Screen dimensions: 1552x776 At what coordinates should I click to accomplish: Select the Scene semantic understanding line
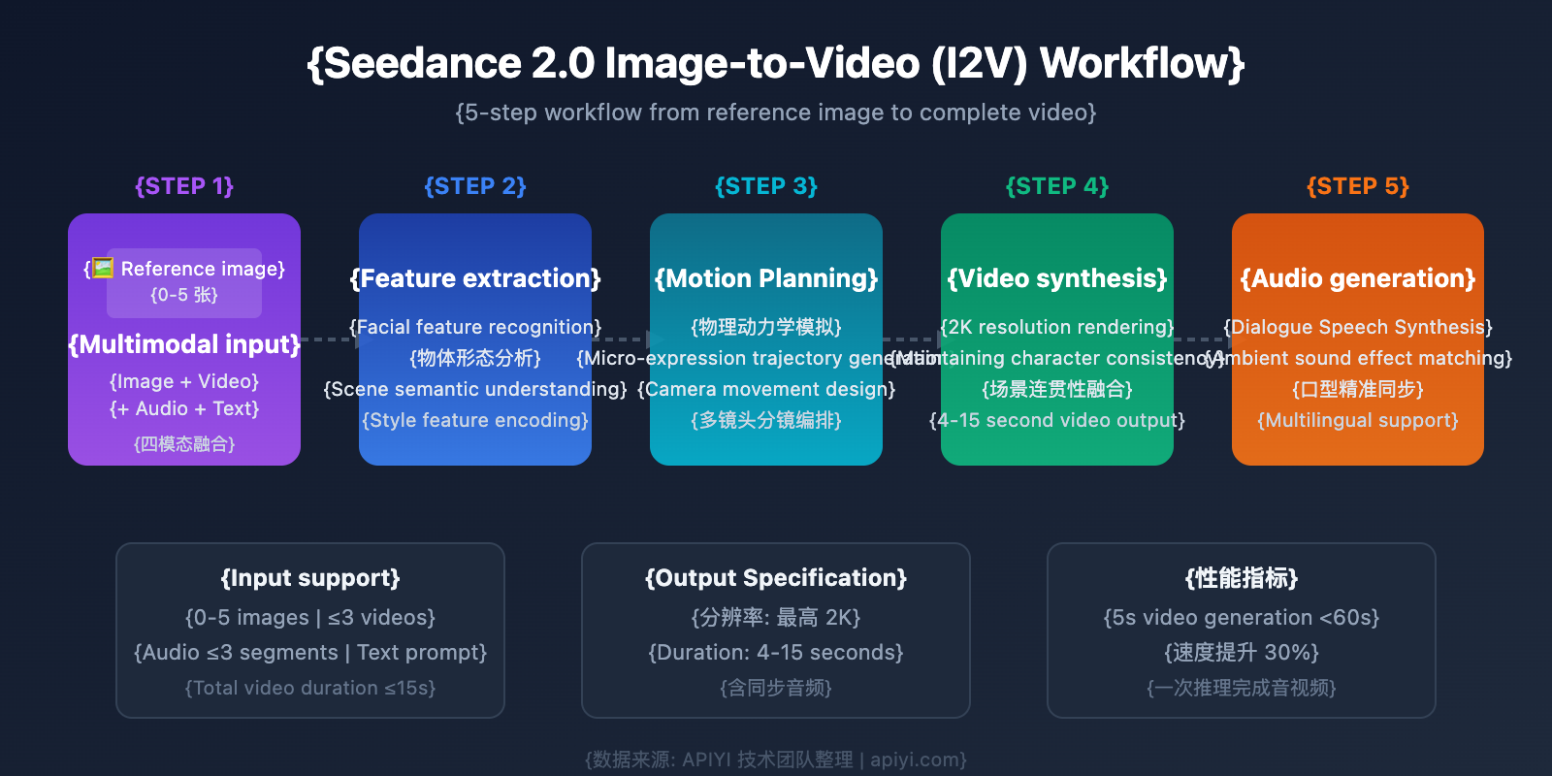[x=475, y=389]
